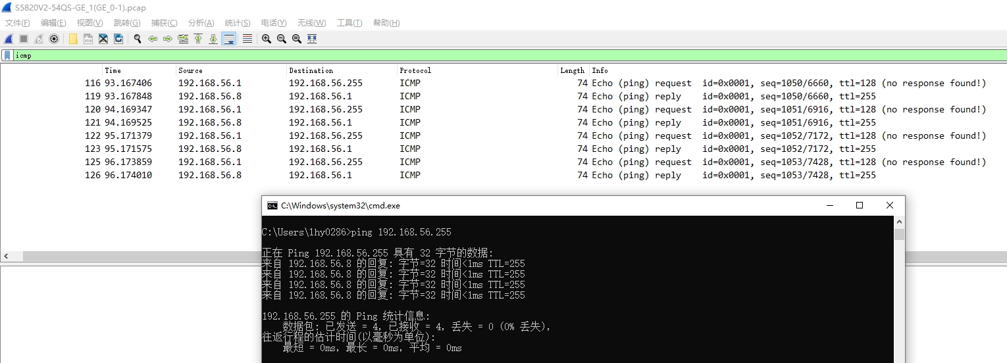Minimize the cmd.exe window

830,206
